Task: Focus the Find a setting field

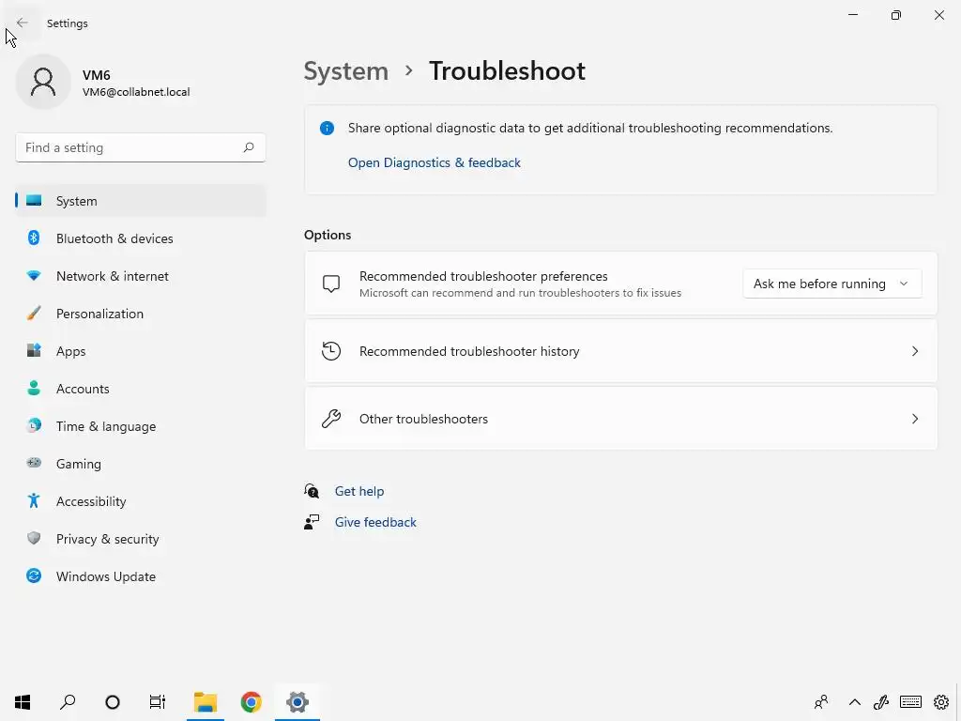Action: [141, 147]
